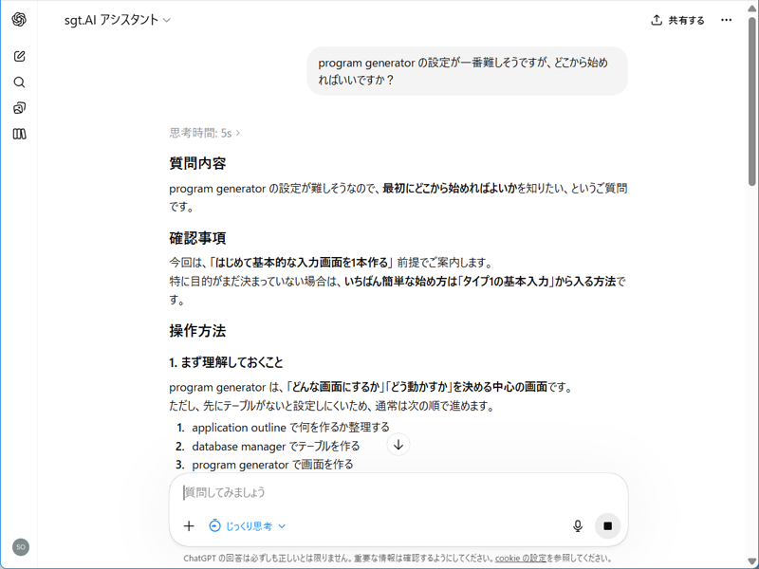The width and height of the screenshot is (759, 569).
Task: Open the three-dot more options menu
Action: tap(726, 20)
